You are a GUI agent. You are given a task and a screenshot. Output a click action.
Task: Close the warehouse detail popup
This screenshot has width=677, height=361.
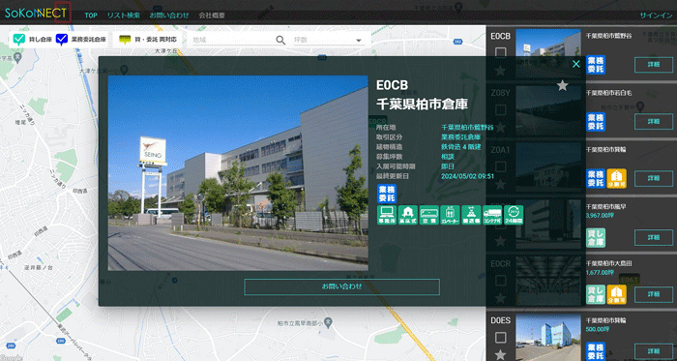pyautogui.click(x=576, y=64)
